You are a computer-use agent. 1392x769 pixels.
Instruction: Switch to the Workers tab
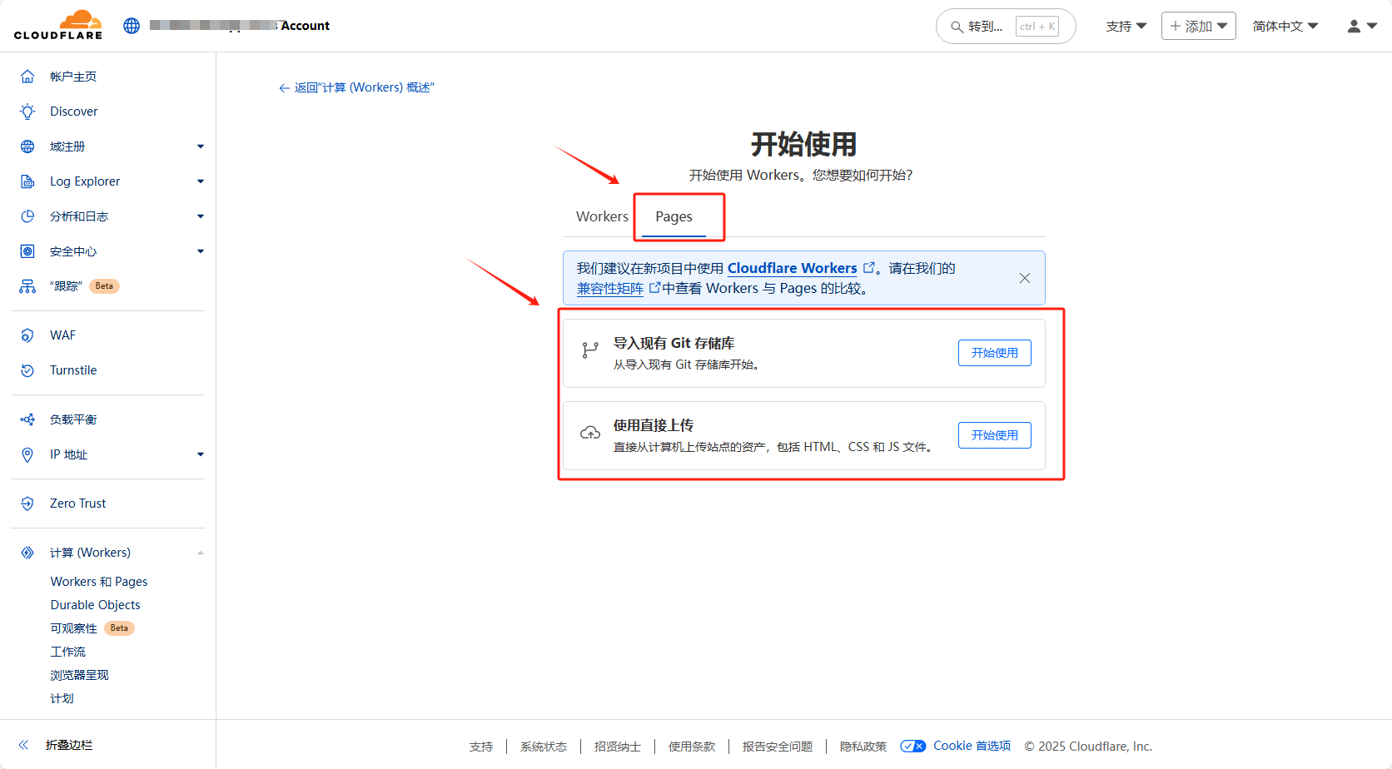(602, 216)
